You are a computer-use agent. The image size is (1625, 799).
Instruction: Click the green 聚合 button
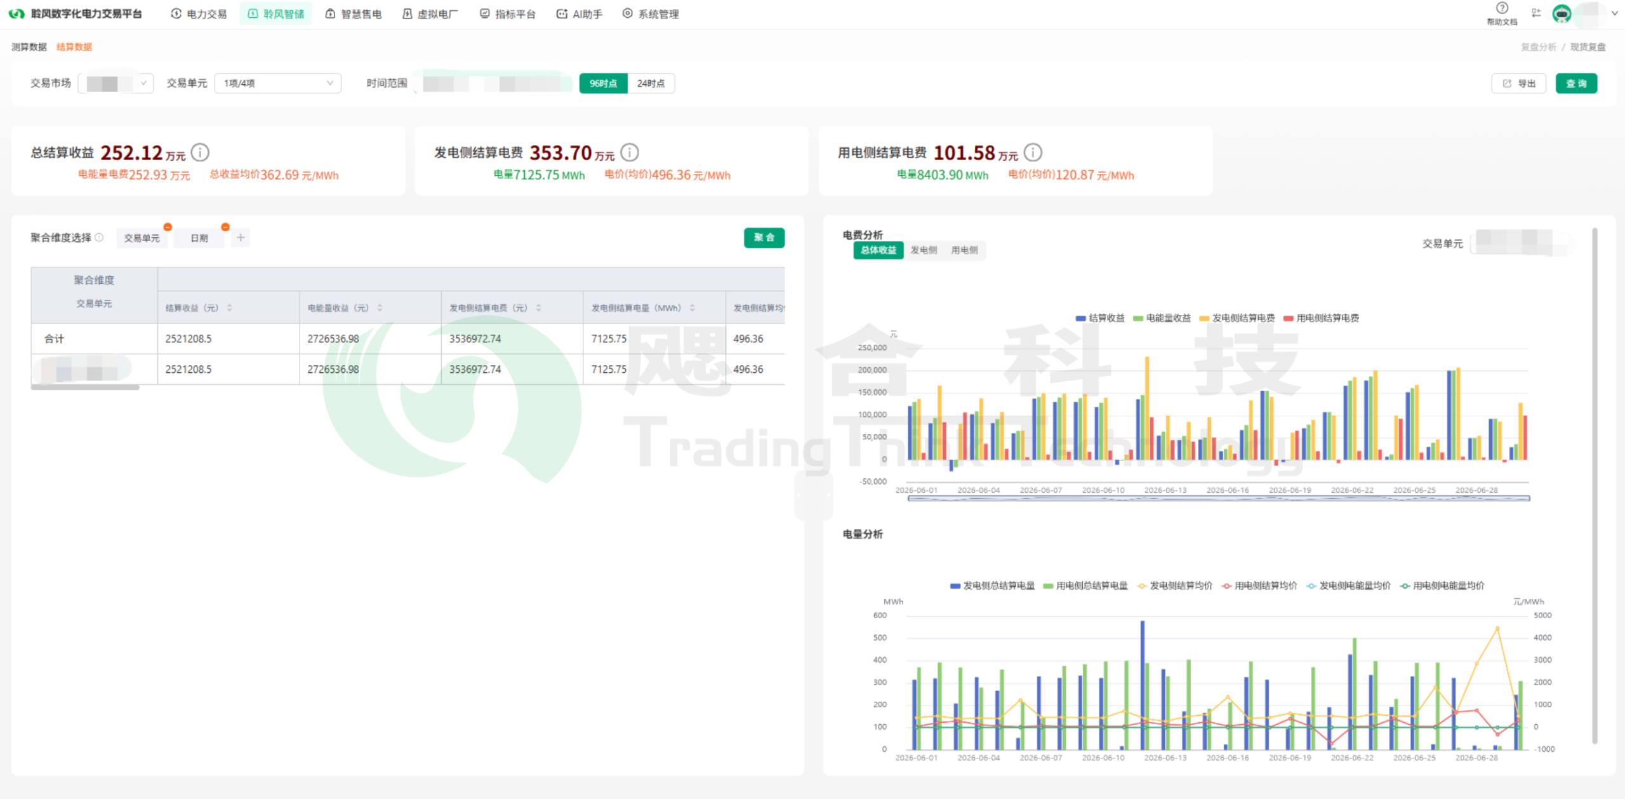pos(764,238)
